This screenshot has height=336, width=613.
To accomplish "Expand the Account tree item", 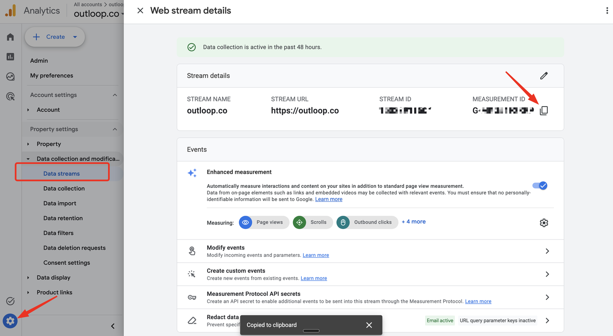I will [x=28, y=110].
